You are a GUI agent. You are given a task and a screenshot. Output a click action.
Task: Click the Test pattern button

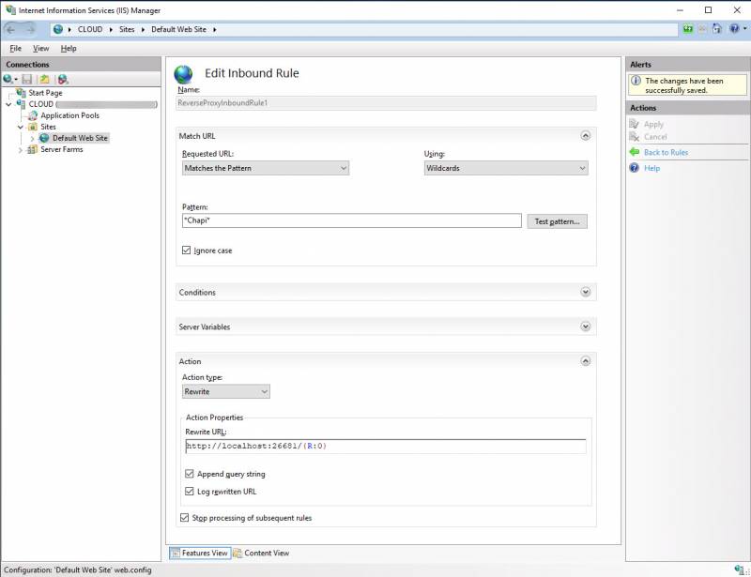click(557, 221)
